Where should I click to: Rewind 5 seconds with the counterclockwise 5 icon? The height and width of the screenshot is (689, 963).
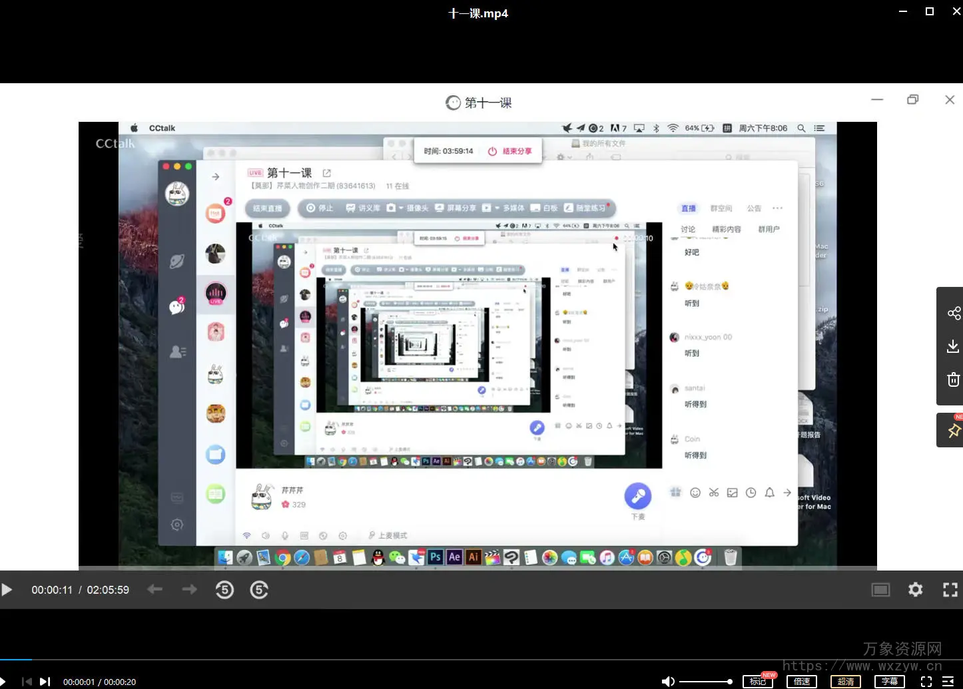pyautogui.click(x=224, y=590)
